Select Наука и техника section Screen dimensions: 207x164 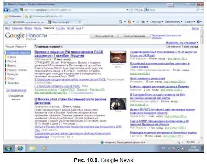[x=17, y=70]
